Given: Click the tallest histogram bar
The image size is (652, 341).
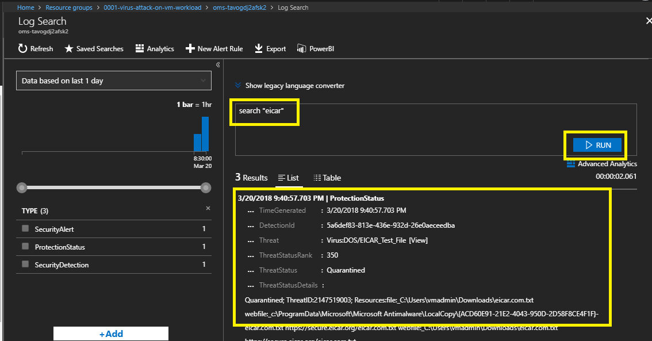Looking at the screenshot, I should pyautogui.click(x=205, y=134).
